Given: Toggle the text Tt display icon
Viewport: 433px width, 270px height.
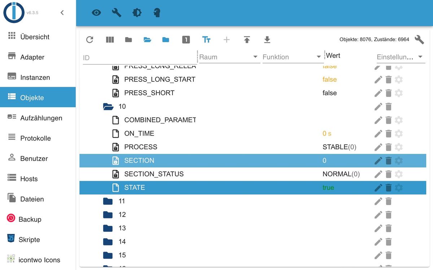Looking at the screenshot, I should click(206, 40).
